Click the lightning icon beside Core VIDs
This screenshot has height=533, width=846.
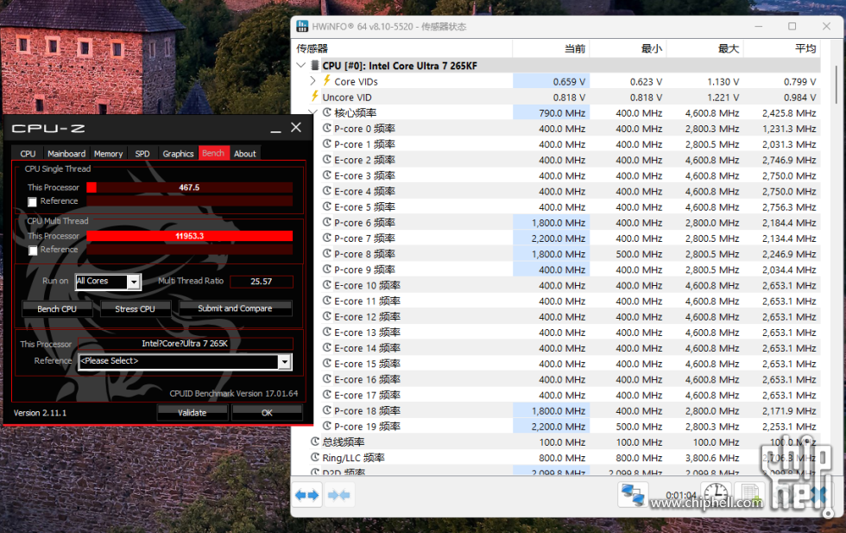(326, 81)
